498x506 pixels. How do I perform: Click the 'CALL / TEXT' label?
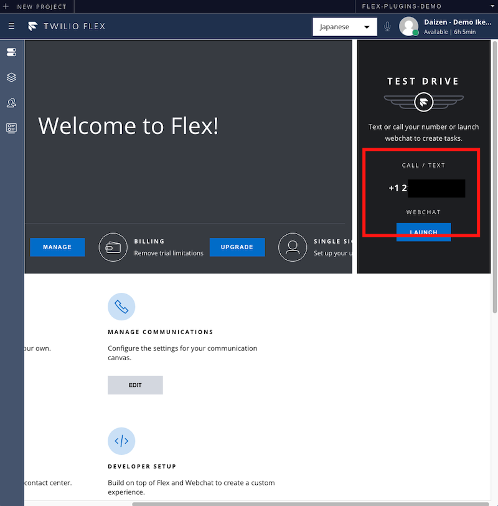tap(423, 165)
